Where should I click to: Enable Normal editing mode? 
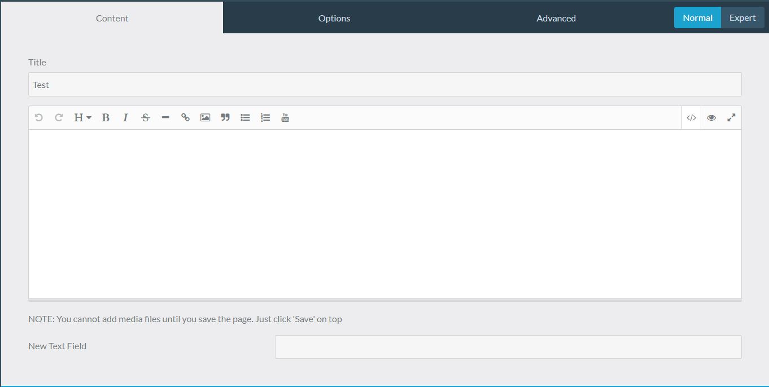click(x=697, y=17)
